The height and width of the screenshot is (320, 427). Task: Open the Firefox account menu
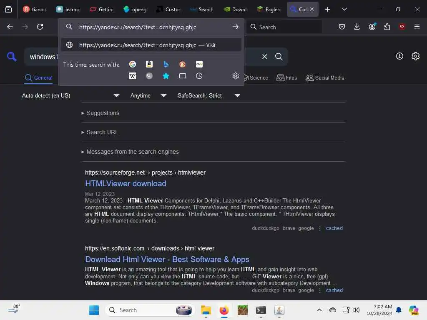pyautogui.click(x=372, y=27)
